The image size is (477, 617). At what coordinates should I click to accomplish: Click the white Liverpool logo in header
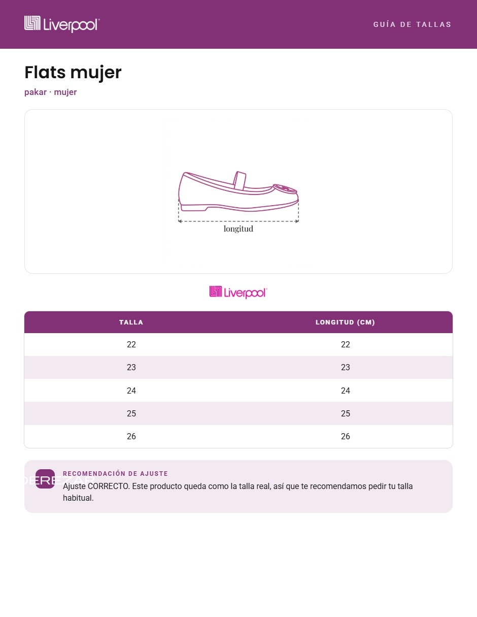62,24
